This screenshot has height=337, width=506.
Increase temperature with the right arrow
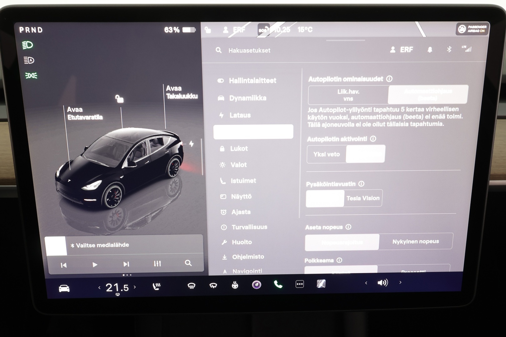tap(135, 287)
